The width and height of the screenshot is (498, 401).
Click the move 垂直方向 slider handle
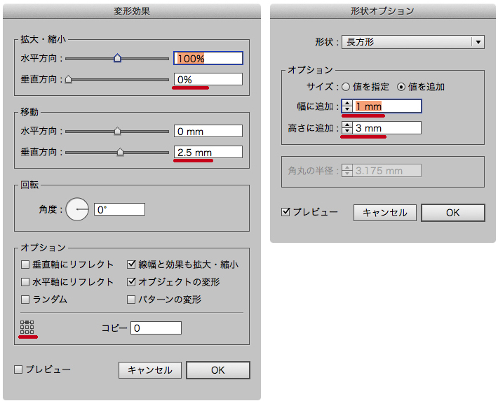click(120, 152)
